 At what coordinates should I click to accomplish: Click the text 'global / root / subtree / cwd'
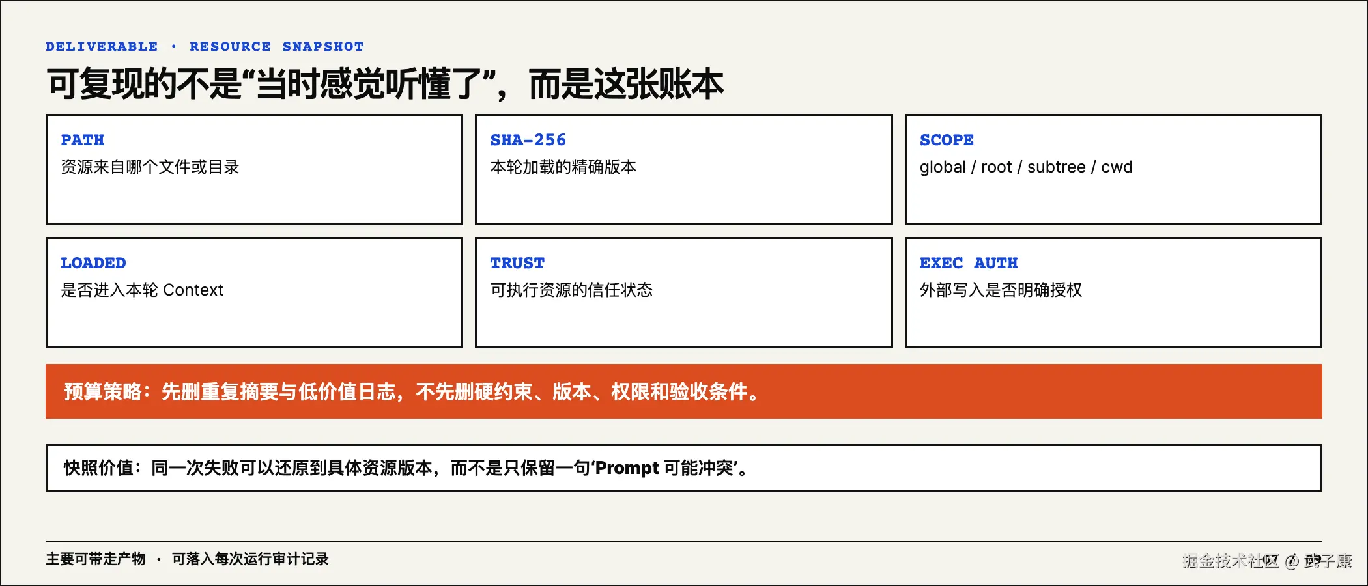(1026, 167)
